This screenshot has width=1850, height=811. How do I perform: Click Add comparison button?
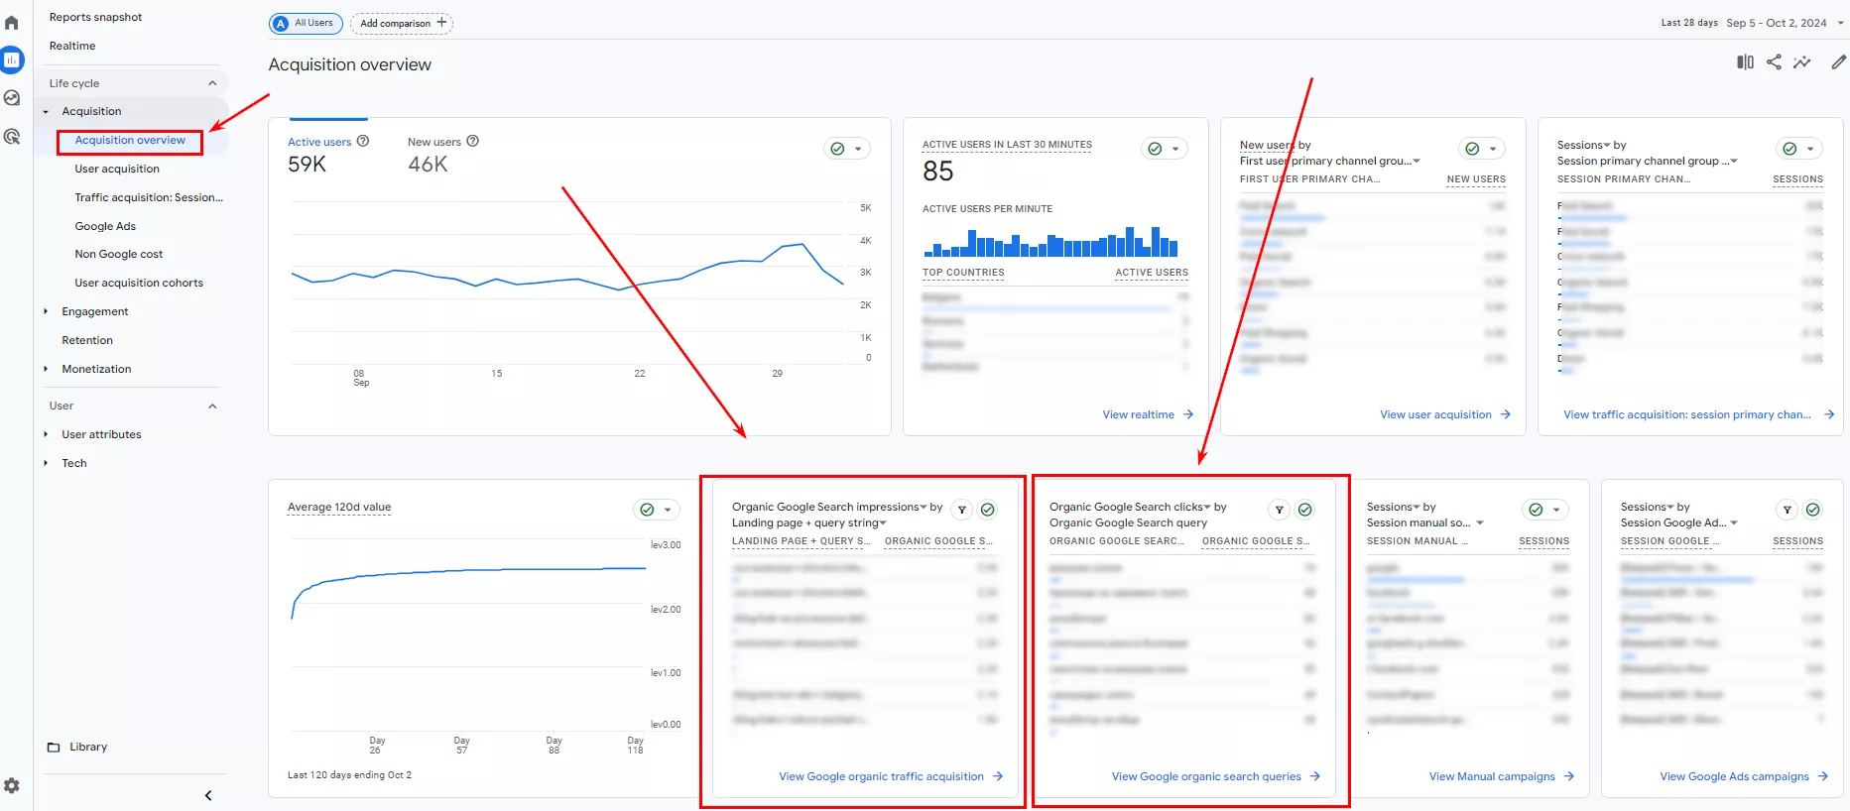click(x=402, y=23)
